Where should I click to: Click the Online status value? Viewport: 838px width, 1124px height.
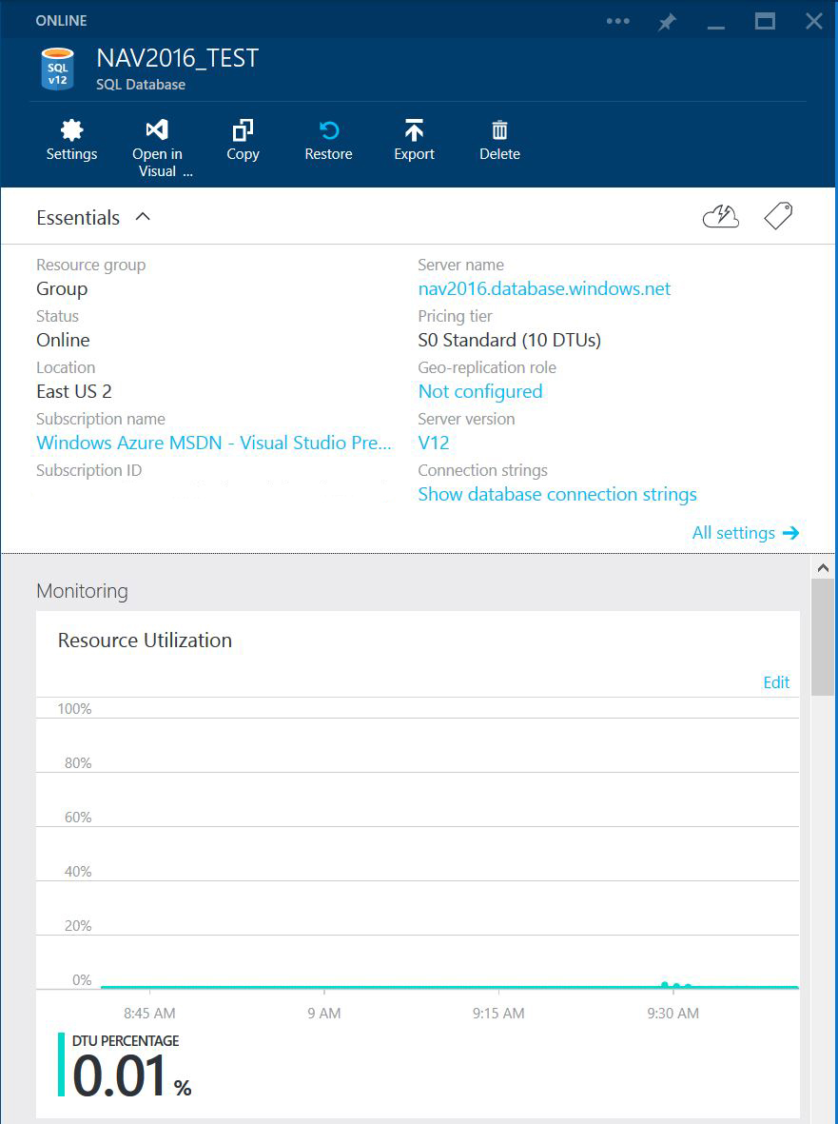click(x=63, y=340)
